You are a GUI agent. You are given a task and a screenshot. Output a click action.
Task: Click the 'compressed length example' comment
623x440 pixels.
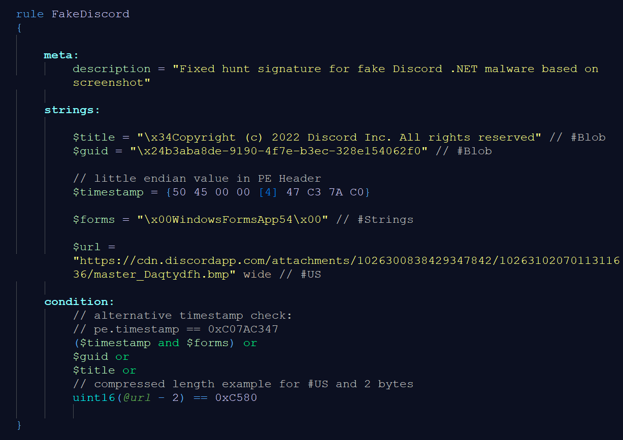tap(243, 384)
